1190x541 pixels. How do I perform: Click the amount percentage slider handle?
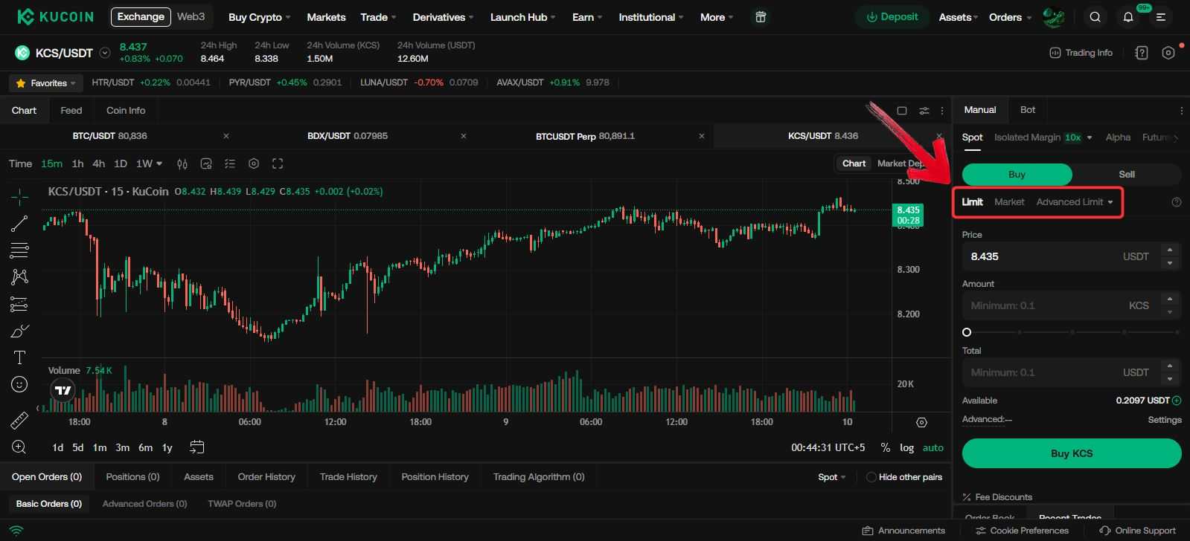pyautogui.click(x=967, y=332)
